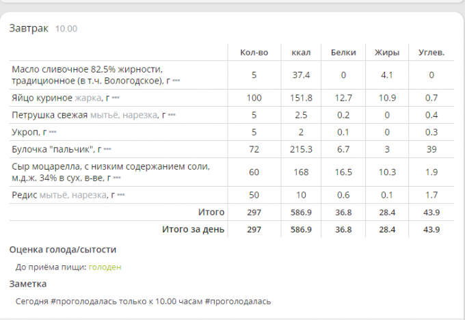465x320 pixels.
Task: Click the Редис product name
Action: (x=25, y=195)
